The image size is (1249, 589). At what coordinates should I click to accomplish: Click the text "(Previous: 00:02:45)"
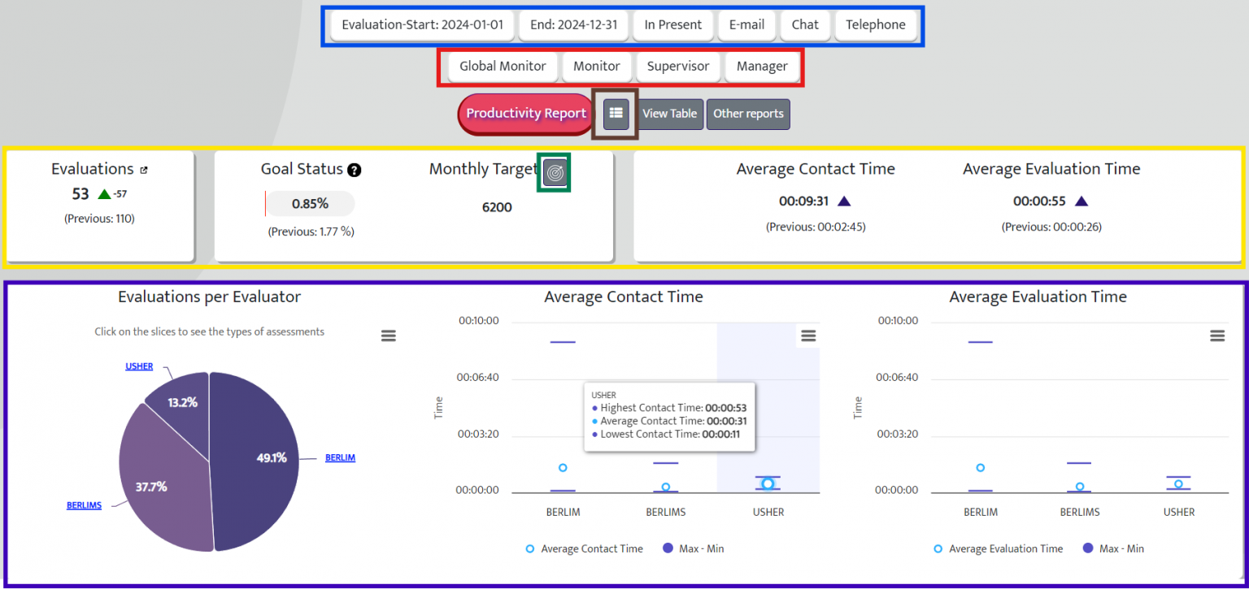point(816,227)
